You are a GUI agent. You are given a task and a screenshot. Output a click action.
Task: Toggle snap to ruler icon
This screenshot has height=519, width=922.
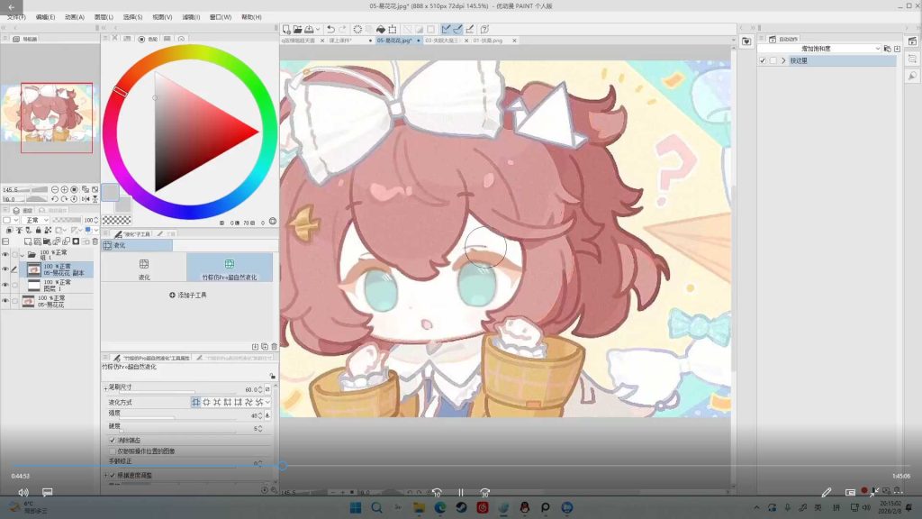446,29
